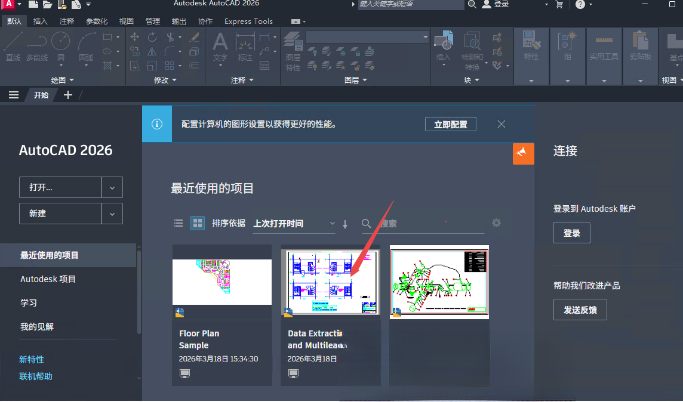Open the Utilities (实用工具) panel
Image resolution: width=683 pixels, height=402 pixels.
click(604, 57)
